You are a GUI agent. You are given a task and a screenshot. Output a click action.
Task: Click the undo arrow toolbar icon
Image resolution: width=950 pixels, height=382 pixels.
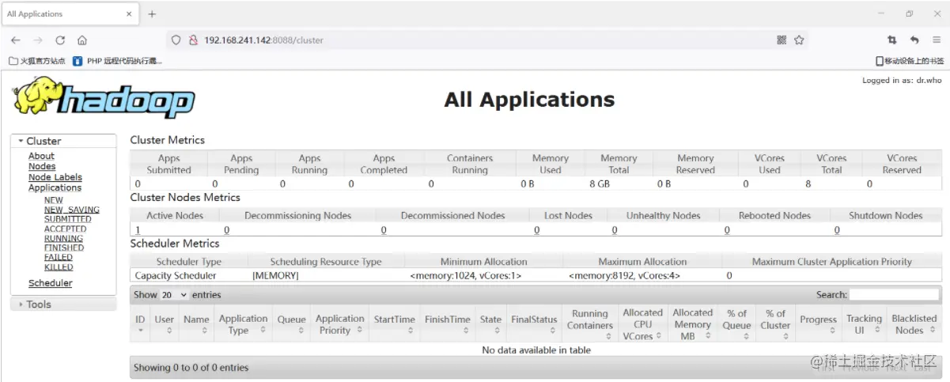click(914, 40)
